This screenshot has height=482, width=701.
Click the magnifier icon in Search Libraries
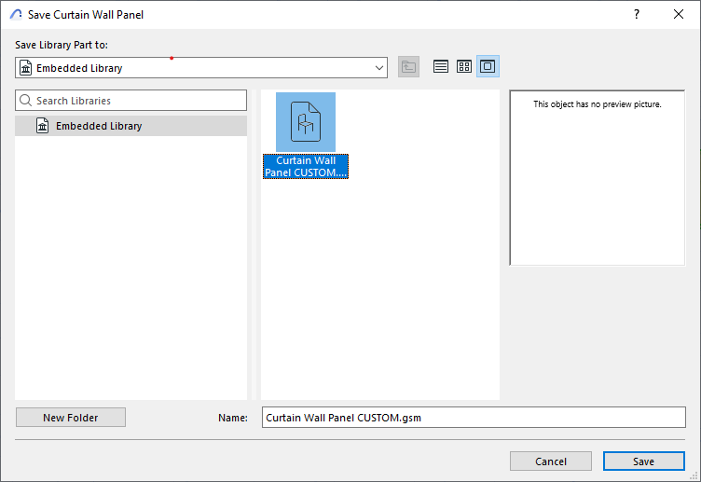point(25,101)
